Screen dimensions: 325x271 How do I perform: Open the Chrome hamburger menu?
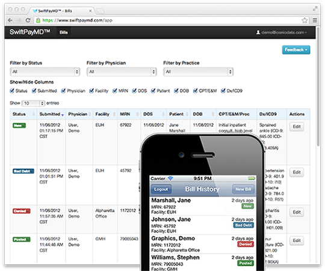[315, 20]
